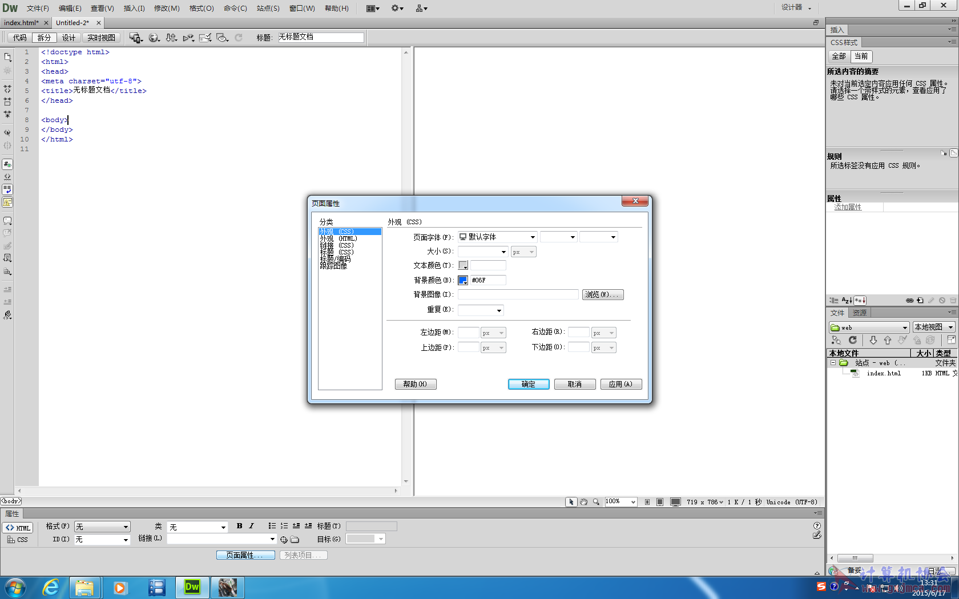Click show only set properties icon
The image size is (959, 599).
pos(860,300)
